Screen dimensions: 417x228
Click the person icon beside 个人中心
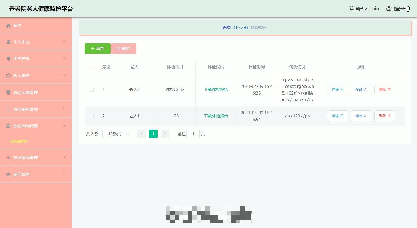click(x=8, y=42)
